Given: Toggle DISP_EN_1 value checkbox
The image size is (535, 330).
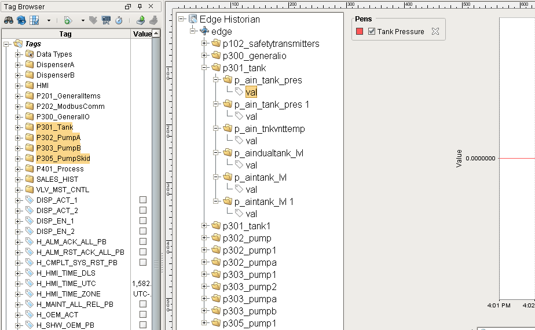Looking at the screenshot, I should pyautogui.click(x=143, y=221).
